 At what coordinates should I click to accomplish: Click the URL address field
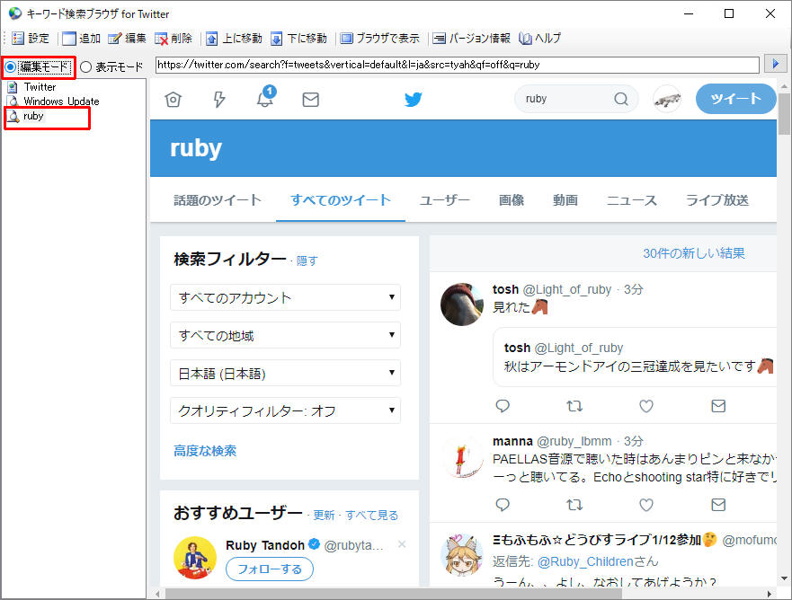coord(457,65)
